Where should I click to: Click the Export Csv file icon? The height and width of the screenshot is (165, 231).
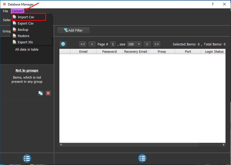tap(14, 23)
